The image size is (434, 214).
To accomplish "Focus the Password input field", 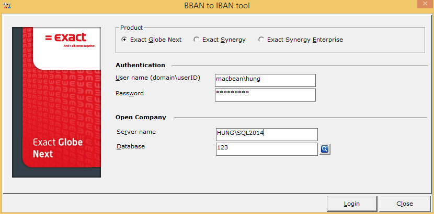I will (x=265, y=95).
